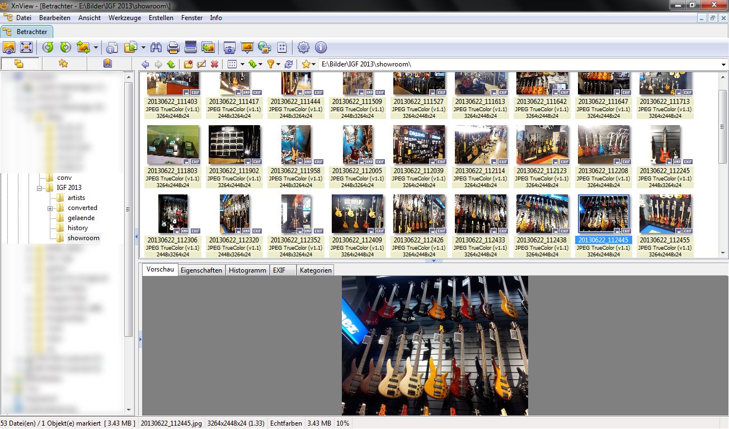
Task: Select the conv folder
Action: (x=64, y=178)
